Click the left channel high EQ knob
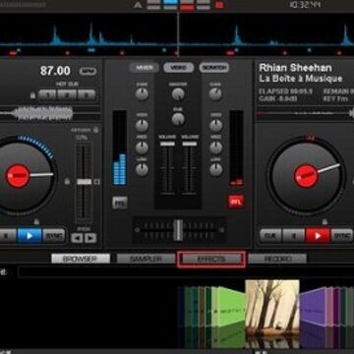 click(x=142, y=125)
